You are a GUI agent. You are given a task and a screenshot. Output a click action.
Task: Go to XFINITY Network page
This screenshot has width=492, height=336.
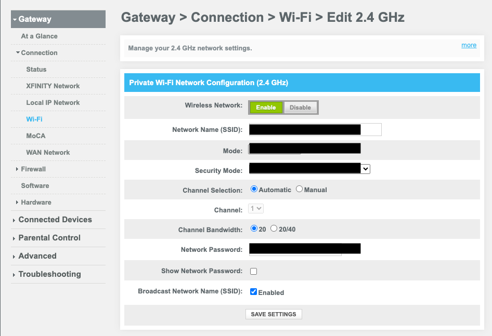point(53,86)
